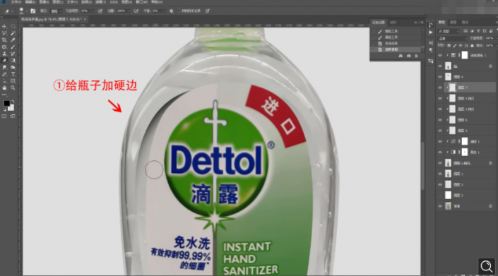This screenshot has width=498, height=276.
Task: Change screen mode icon in toolbox
Action: pos(13,116)
